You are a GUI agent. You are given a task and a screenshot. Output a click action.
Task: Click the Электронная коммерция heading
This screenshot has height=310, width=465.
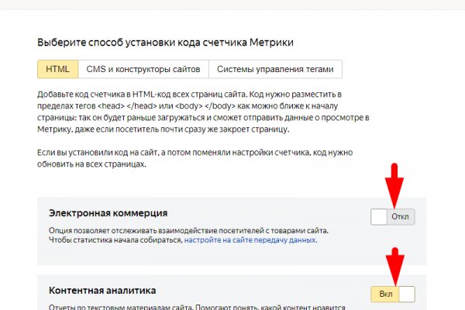[108, 212]
